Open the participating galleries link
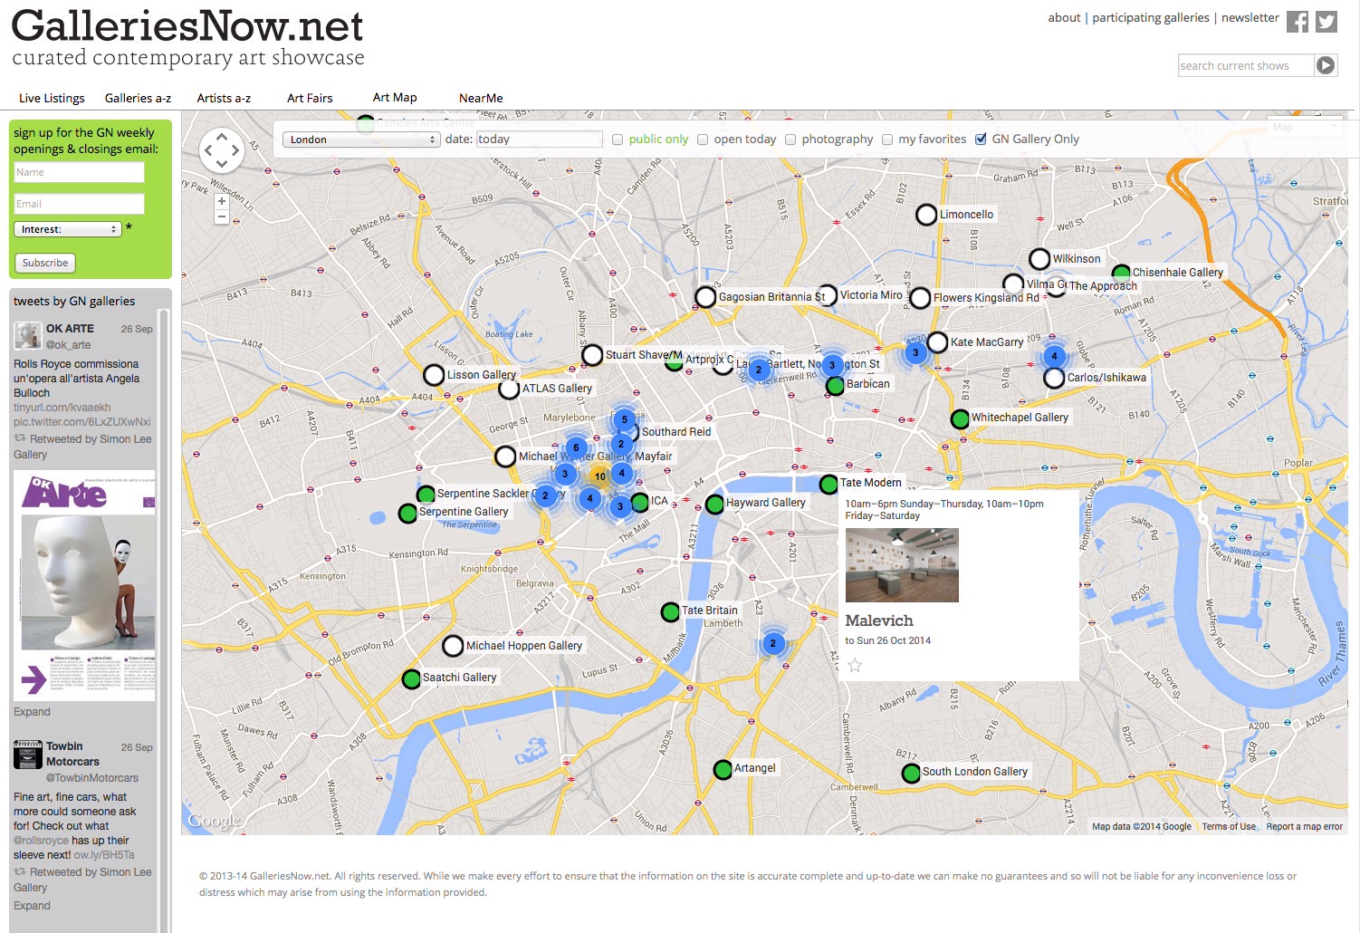The image size is (1360, 933). pyautogui.click(x=1150, y=17)
